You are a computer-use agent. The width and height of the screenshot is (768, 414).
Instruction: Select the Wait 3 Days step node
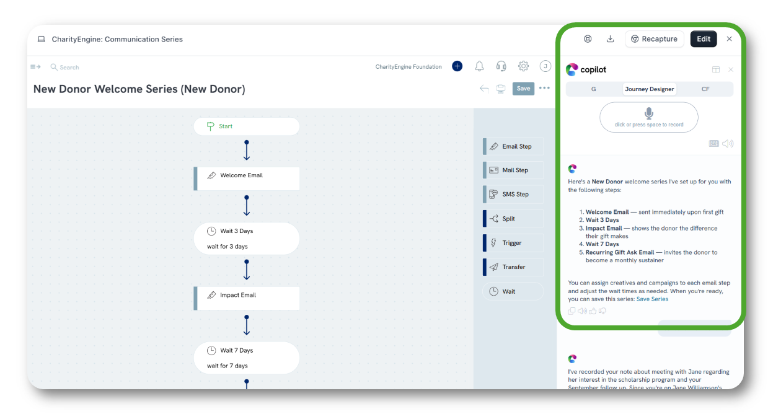247,239
